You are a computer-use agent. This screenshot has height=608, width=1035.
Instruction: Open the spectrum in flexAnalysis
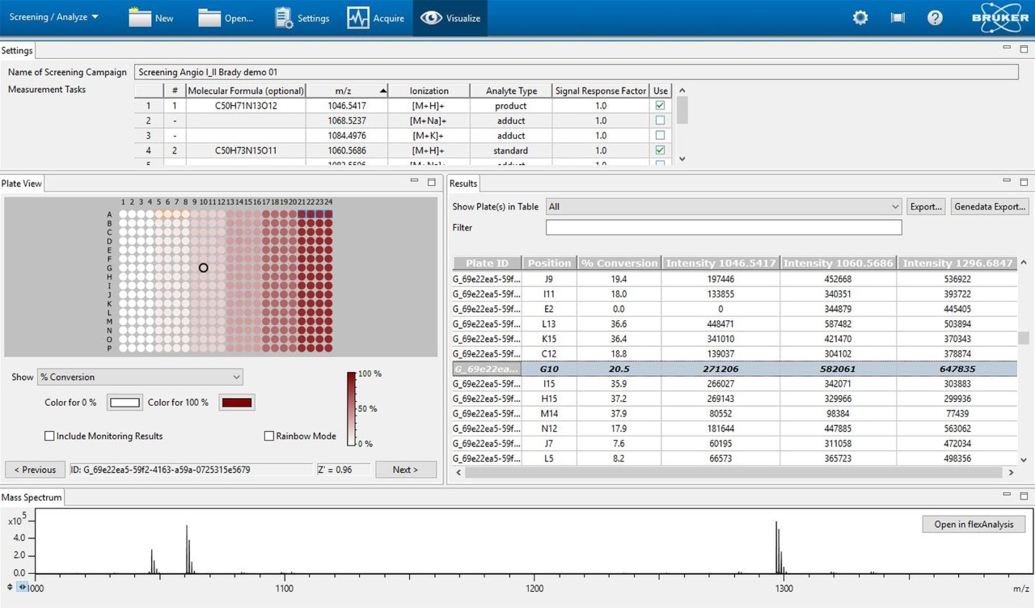coord(973,524)
